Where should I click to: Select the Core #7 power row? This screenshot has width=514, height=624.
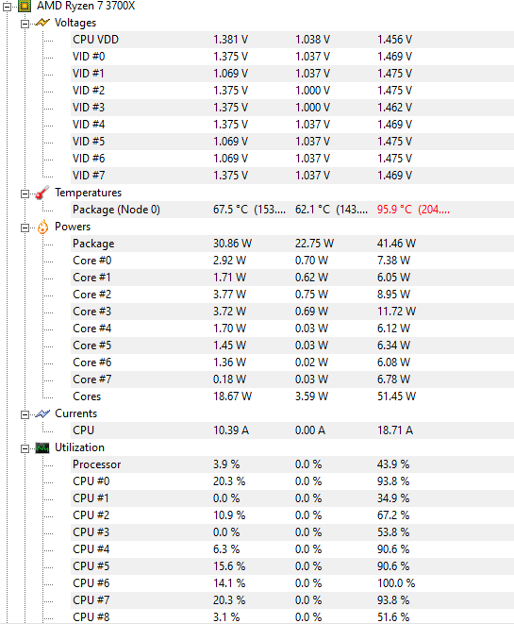tap(291, 379)
